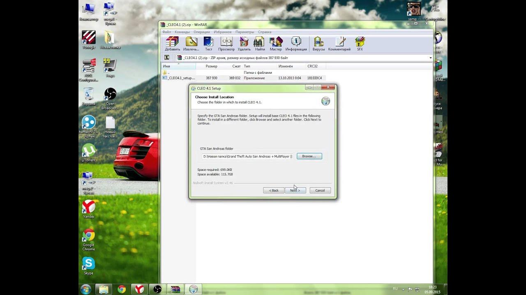
Task: Open the Windows Start button
Action: coord(86,289)
